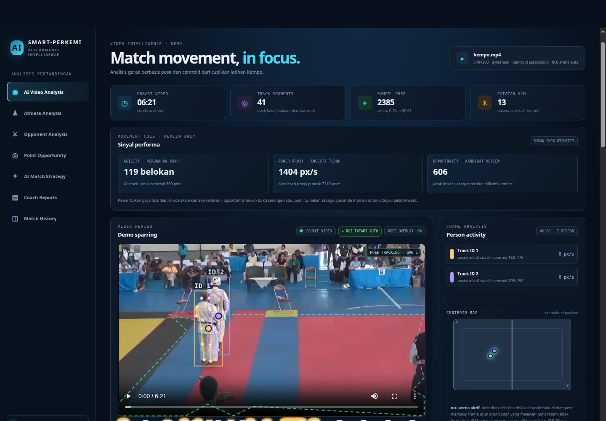Viewport: 606px width, 421px height.
Task: Toggle ROI Tatami Auto overlay
Action: click(360, 231)
